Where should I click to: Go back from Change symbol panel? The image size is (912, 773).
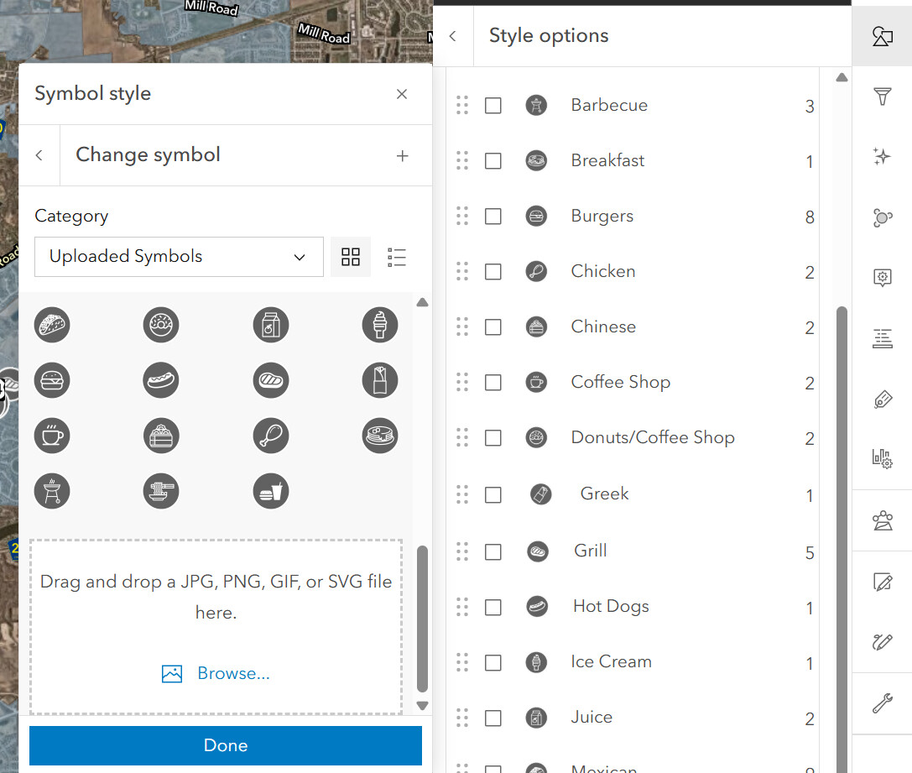(39, 155)
